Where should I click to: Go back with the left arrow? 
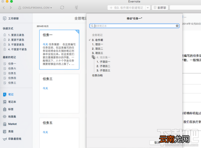(4, 8)
